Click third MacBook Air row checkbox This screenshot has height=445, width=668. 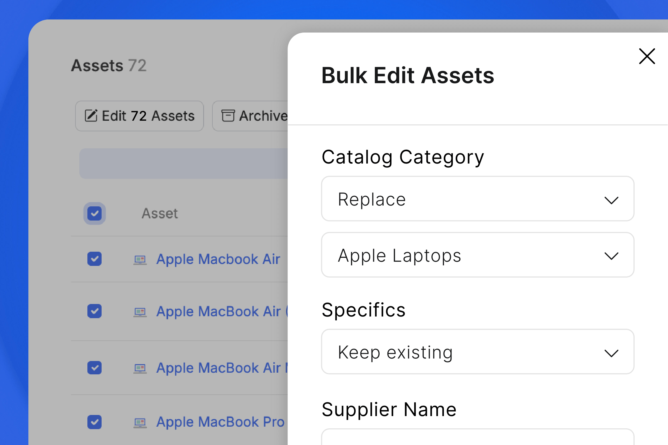coord(94,367)
